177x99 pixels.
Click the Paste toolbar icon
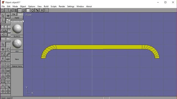[19, 10]
